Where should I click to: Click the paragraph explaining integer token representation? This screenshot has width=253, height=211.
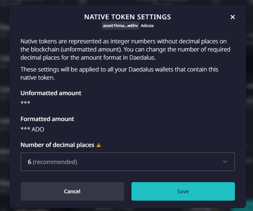click(x=126, y=49)
